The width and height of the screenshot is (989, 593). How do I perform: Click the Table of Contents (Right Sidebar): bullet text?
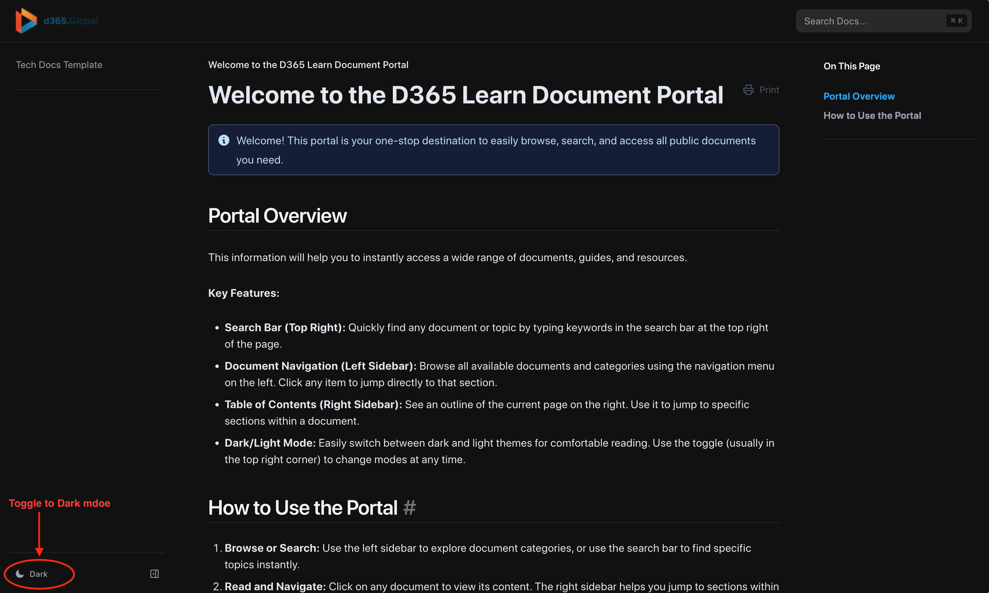point(313,404)
